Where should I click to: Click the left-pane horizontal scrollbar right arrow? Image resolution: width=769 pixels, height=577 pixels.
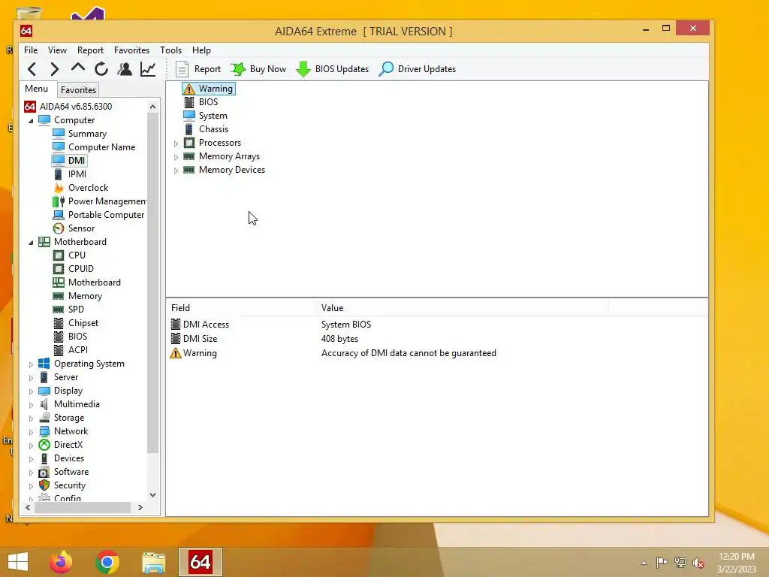[140, 507]
